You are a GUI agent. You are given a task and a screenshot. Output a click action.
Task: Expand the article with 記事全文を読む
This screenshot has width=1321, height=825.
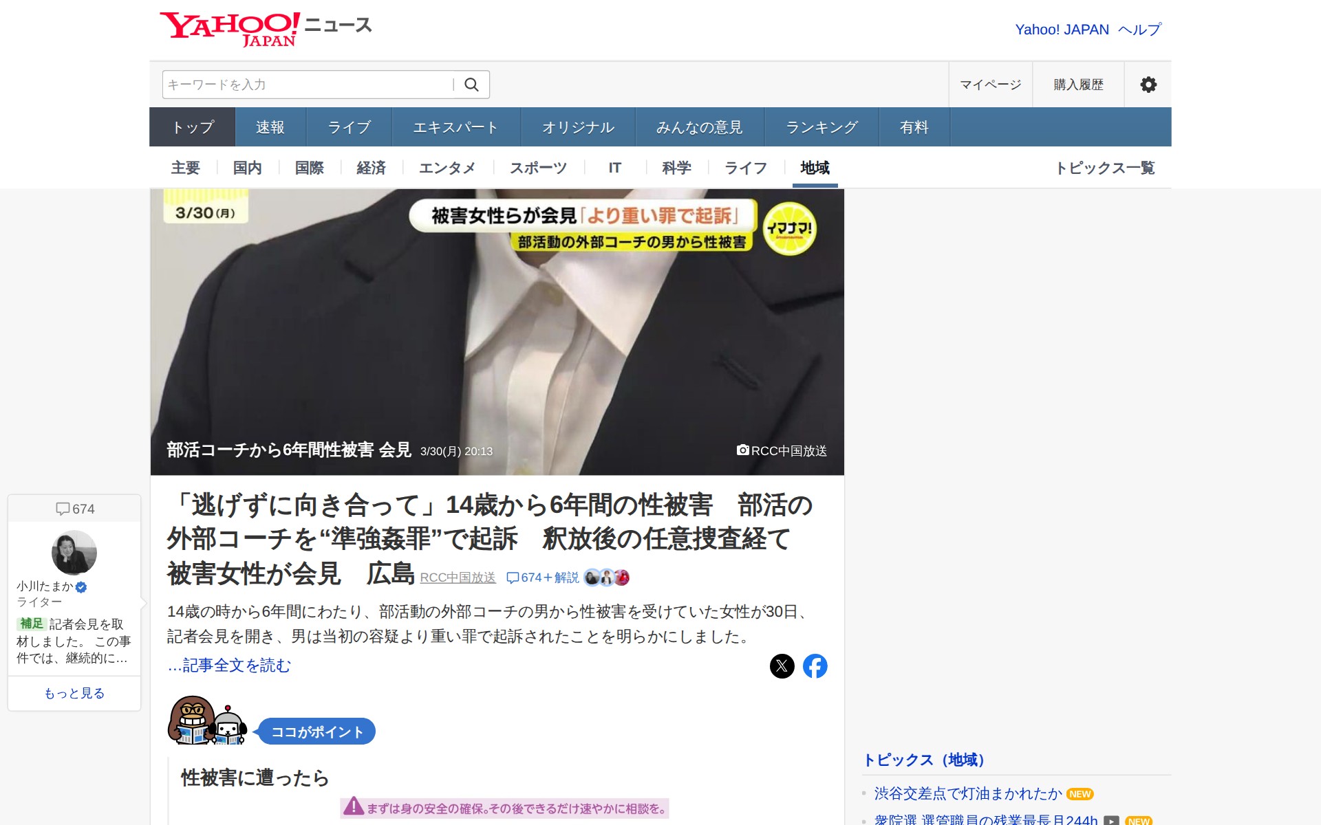(x=229, y=665)
